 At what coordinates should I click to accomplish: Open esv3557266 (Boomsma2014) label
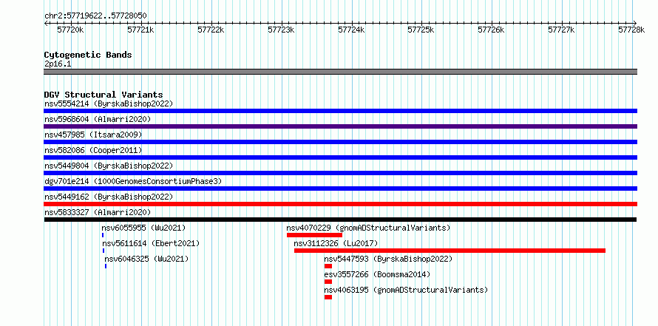coord(377,274)
